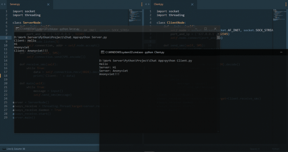Click 'import threading' line in Server.py

26,15
